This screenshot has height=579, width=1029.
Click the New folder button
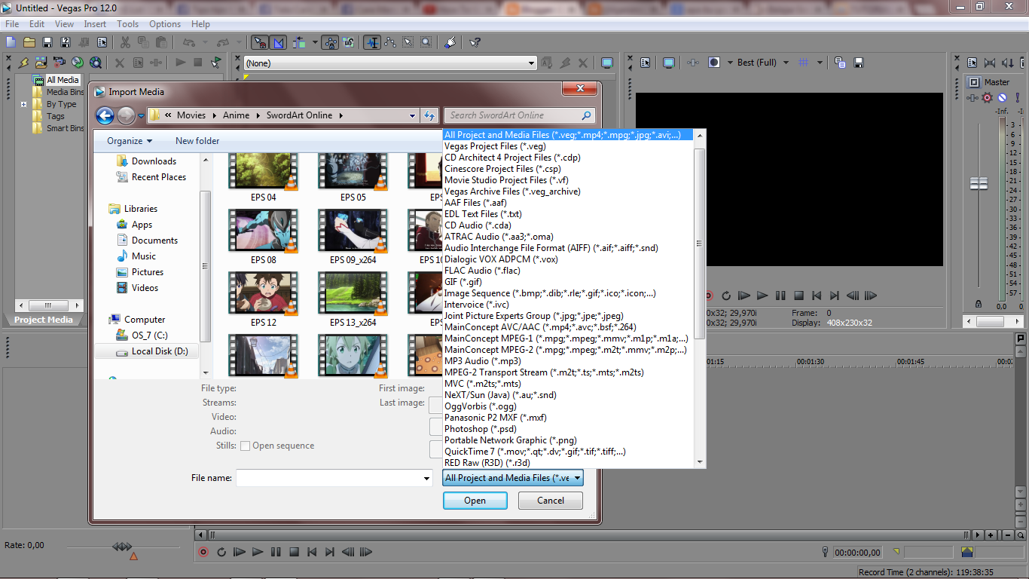(x=197, y=141)
